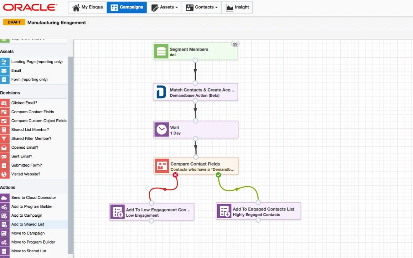Click the Visited Website? label
Viewport: 413px width, 258px height.
26,174
